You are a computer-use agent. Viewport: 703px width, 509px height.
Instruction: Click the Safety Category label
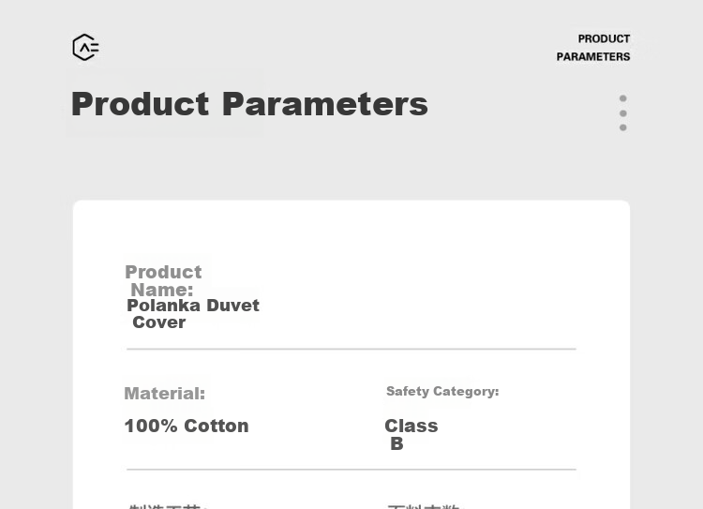coord(442,391)
